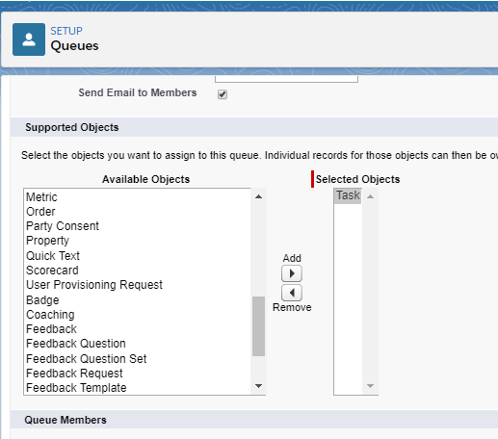Click Available Objects scroll down arrow

click(258, 386)
